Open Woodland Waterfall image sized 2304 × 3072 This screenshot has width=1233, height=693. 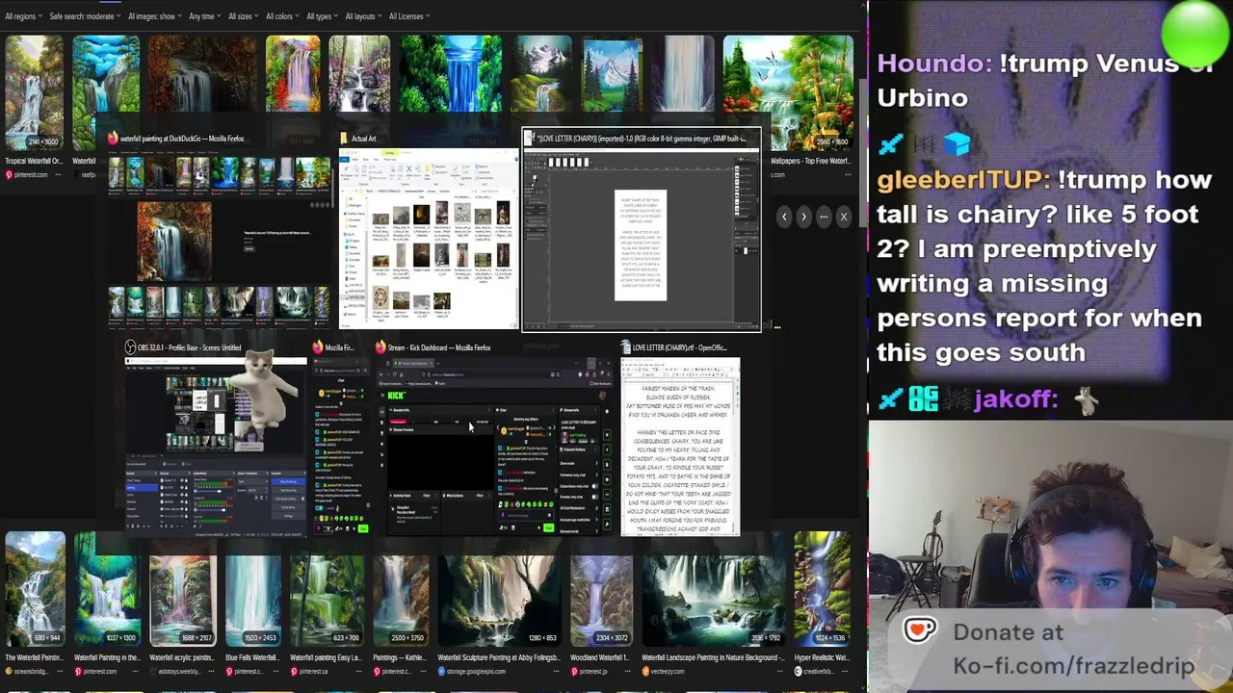point(601,590)
